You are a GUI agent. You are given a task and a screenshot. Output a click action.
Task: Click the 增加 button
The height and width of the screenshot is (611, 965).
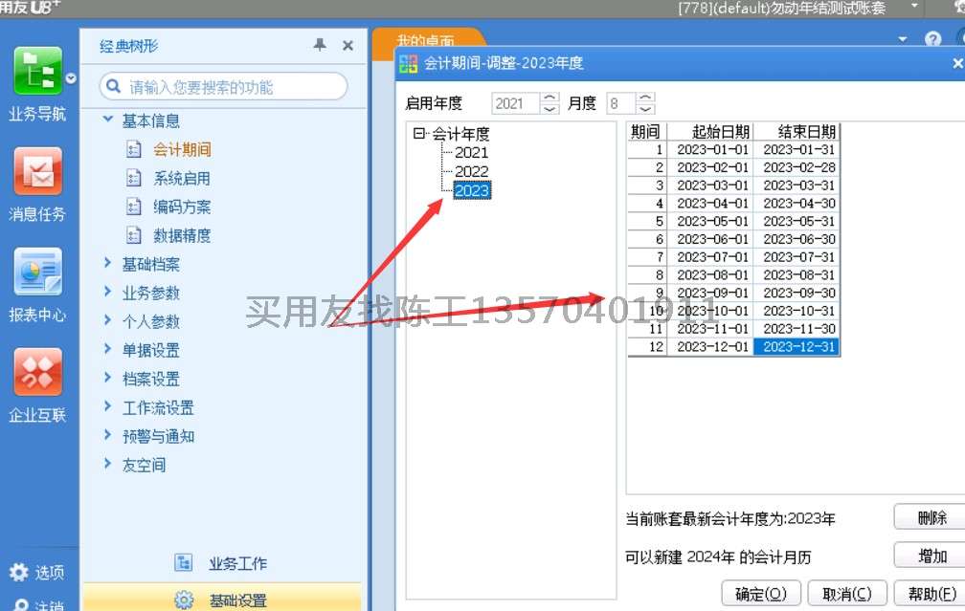click(x=931, y=556)
